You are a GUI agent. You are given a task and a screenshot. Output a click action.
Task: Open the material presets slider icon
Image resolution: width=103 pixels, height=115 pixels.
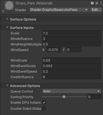click(x=97, y=3)
